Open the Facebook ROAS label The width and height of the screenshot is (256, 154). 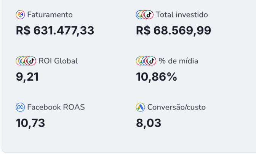56,107
